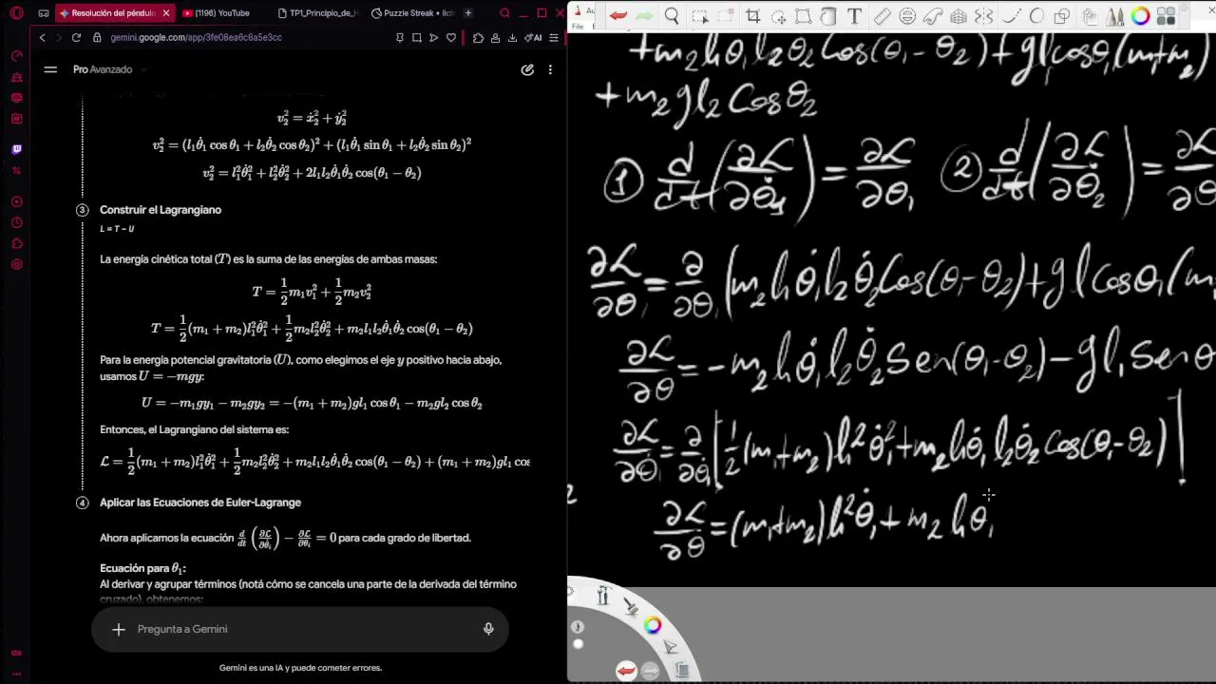Click the plus attach button in Gemini

click(119, 629)
